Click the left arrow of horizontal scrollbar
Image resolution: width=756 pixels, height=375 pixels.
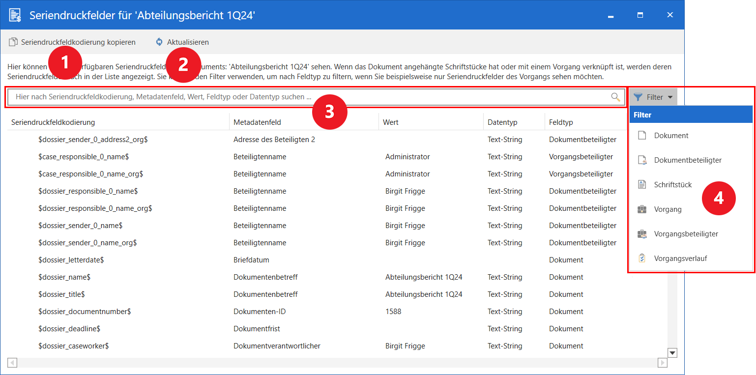click(13, 363)
